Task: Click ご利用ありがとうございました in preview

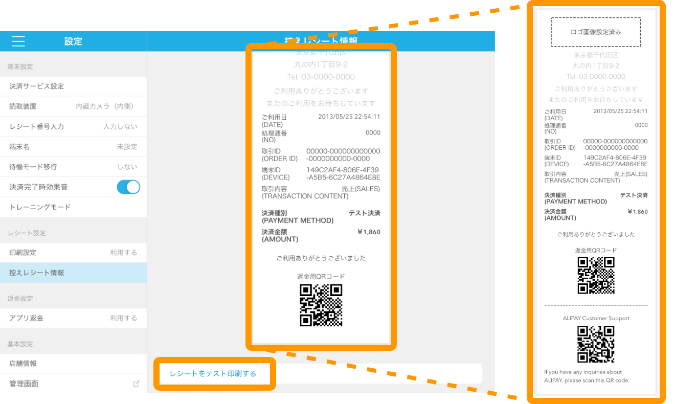Action: tap(321, 258)
